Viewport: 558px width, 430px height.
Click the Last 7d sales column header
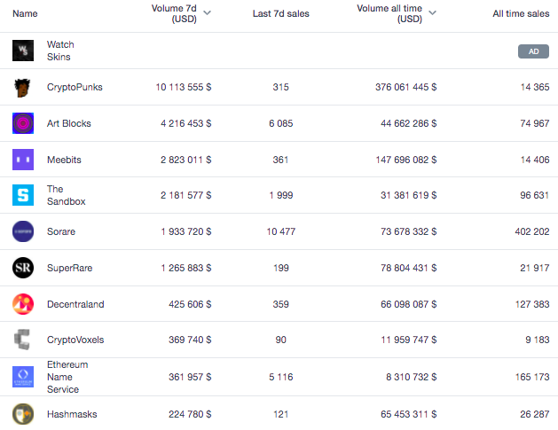[x=280, y=14]
